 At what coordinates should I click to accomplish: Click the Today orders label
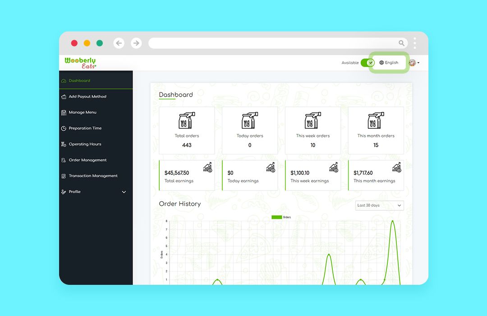pyautogui.click(x=250, y=136)
